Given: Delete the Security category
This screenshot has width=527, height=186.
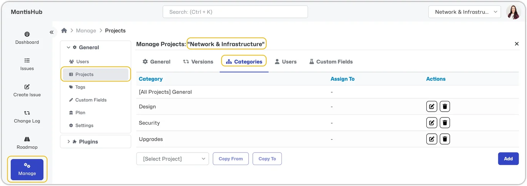Looking at the screenshot, I should pyautogui.click(x=445, y=123).
